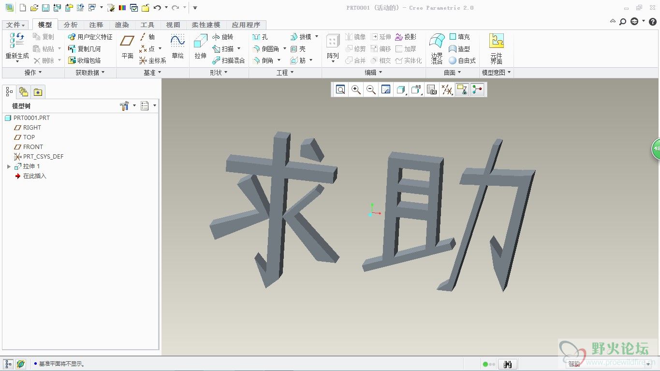Expand the 曲面 surfaces group
660x371 pixels.
click(452, 73)
